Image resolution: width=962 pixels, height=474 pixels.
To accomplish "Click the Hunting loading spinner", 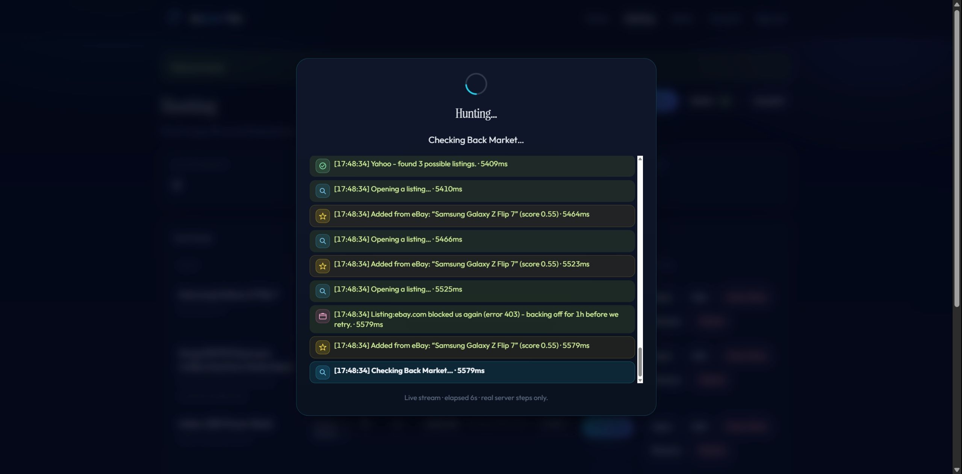I will 476,84.
